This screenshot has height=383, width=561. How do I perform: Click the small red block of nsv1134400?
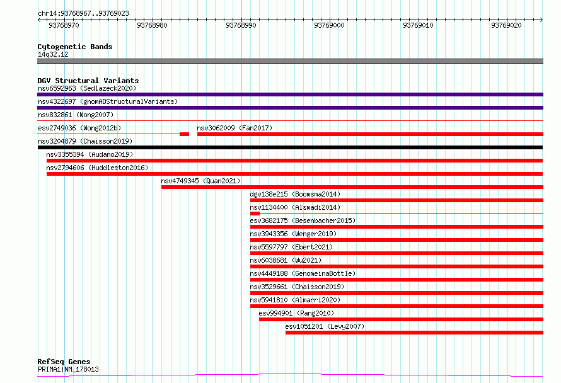pyautogui.click(x=255, y=214)
